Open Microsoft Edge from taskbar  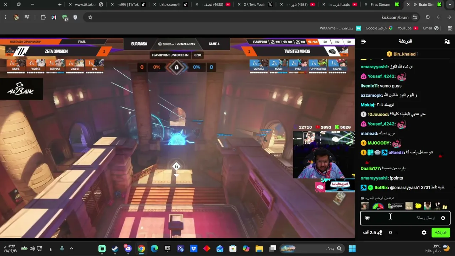click(154, 249)
